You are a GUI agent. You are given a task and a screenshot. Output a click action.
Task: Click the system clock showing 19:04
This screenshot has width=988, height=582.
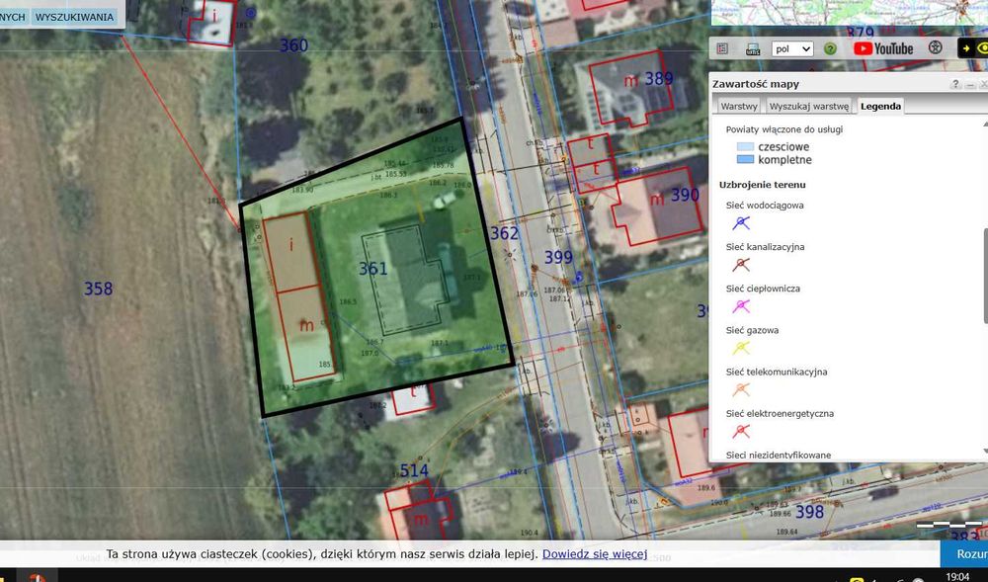(957, 576)
